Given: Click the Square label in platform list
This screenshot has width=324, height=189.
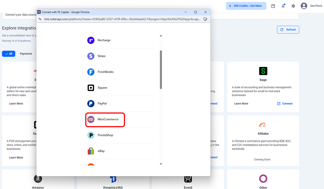Looking at the screenshot, I should [x=102, y=88].
